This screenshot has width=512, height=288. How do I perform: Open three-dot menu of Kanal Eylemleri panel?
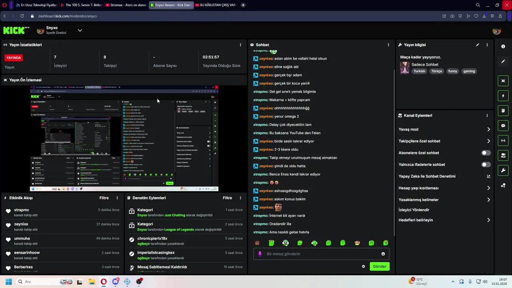click(x=487, y=116)
